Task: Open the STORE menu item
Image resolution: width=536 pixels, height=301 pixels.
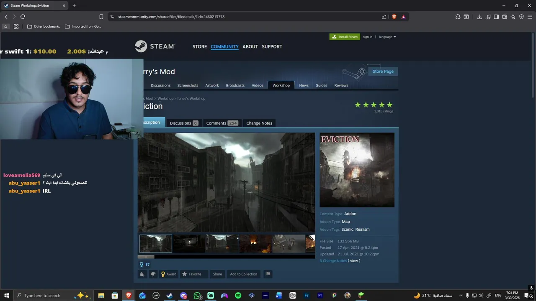Action: coord(200,46)
